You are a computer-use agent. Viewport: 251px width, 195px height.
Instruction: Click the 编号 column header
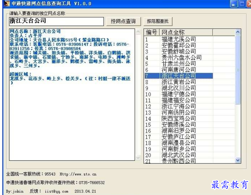[152, 32]
